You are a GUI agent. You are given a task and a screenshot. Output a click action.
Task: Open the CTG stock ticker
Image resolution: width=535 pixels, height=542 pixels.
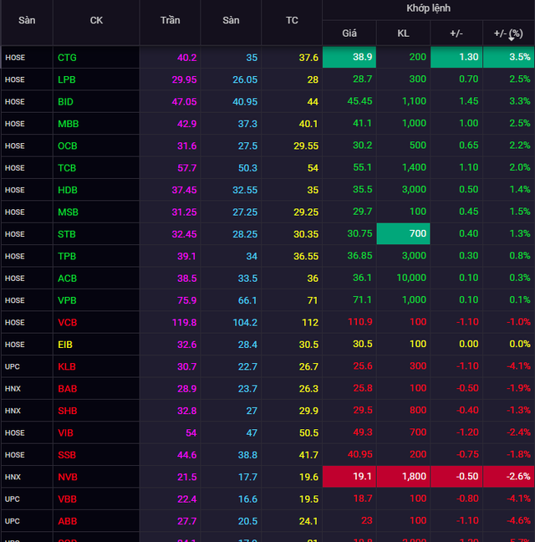[66, 58]
